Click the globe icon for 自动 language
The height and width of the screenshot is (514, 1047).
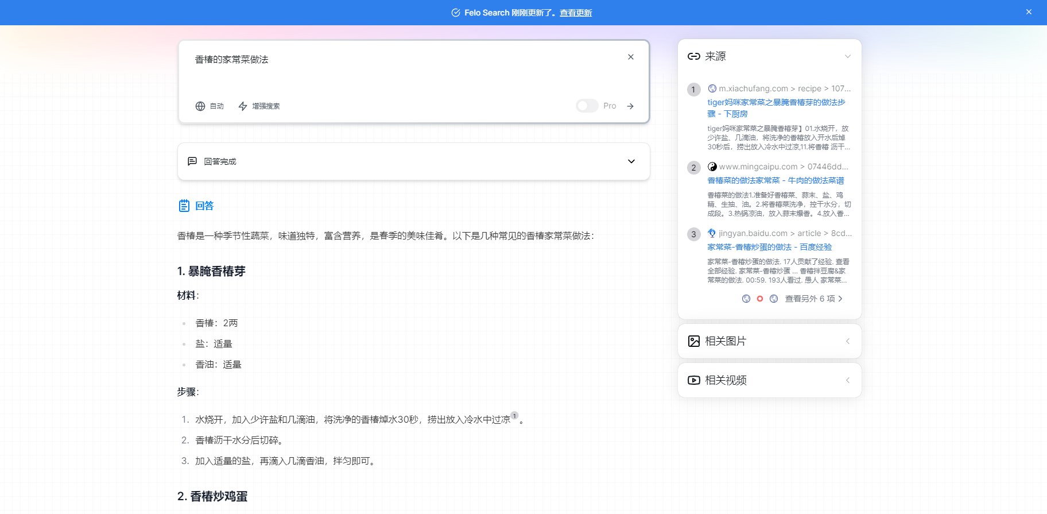200,106
